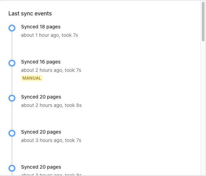Click the 'Last sync events' heading

[x=30, y=14]
